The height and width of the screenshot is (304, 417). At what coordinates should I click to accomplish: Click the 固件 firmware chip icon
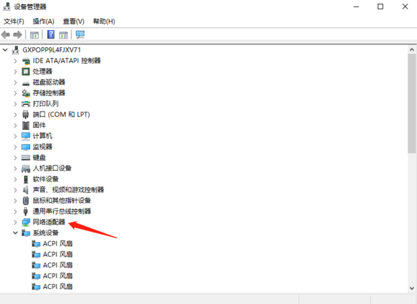point(26,125)
